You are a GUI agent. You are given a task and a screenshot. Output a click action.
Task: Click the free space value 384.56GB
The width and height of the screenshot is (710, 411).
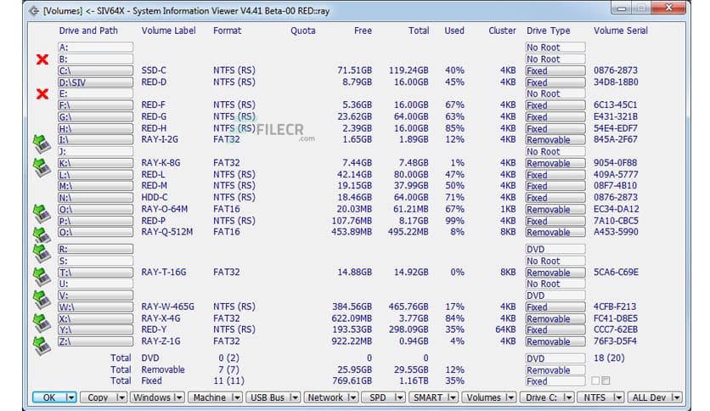(352, 307)
